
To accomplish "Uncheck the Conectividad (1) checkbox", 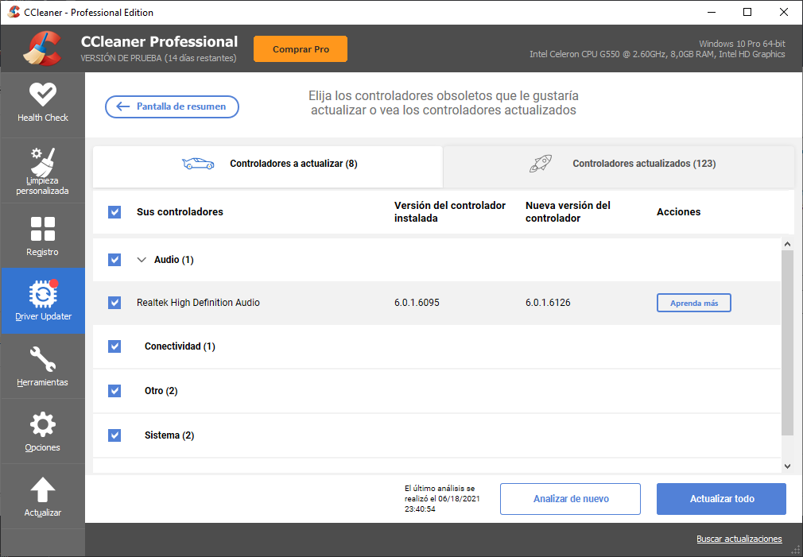I will 114,346.
